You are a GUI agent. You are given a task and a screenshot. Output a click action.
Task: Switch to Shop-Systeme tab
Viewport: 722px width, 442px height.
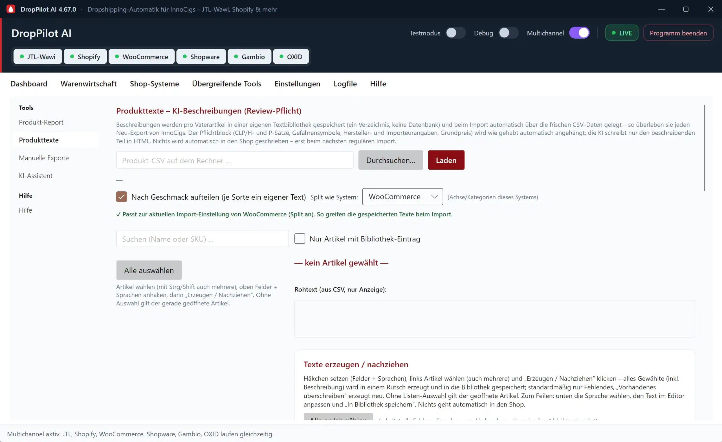pos(155,84)
